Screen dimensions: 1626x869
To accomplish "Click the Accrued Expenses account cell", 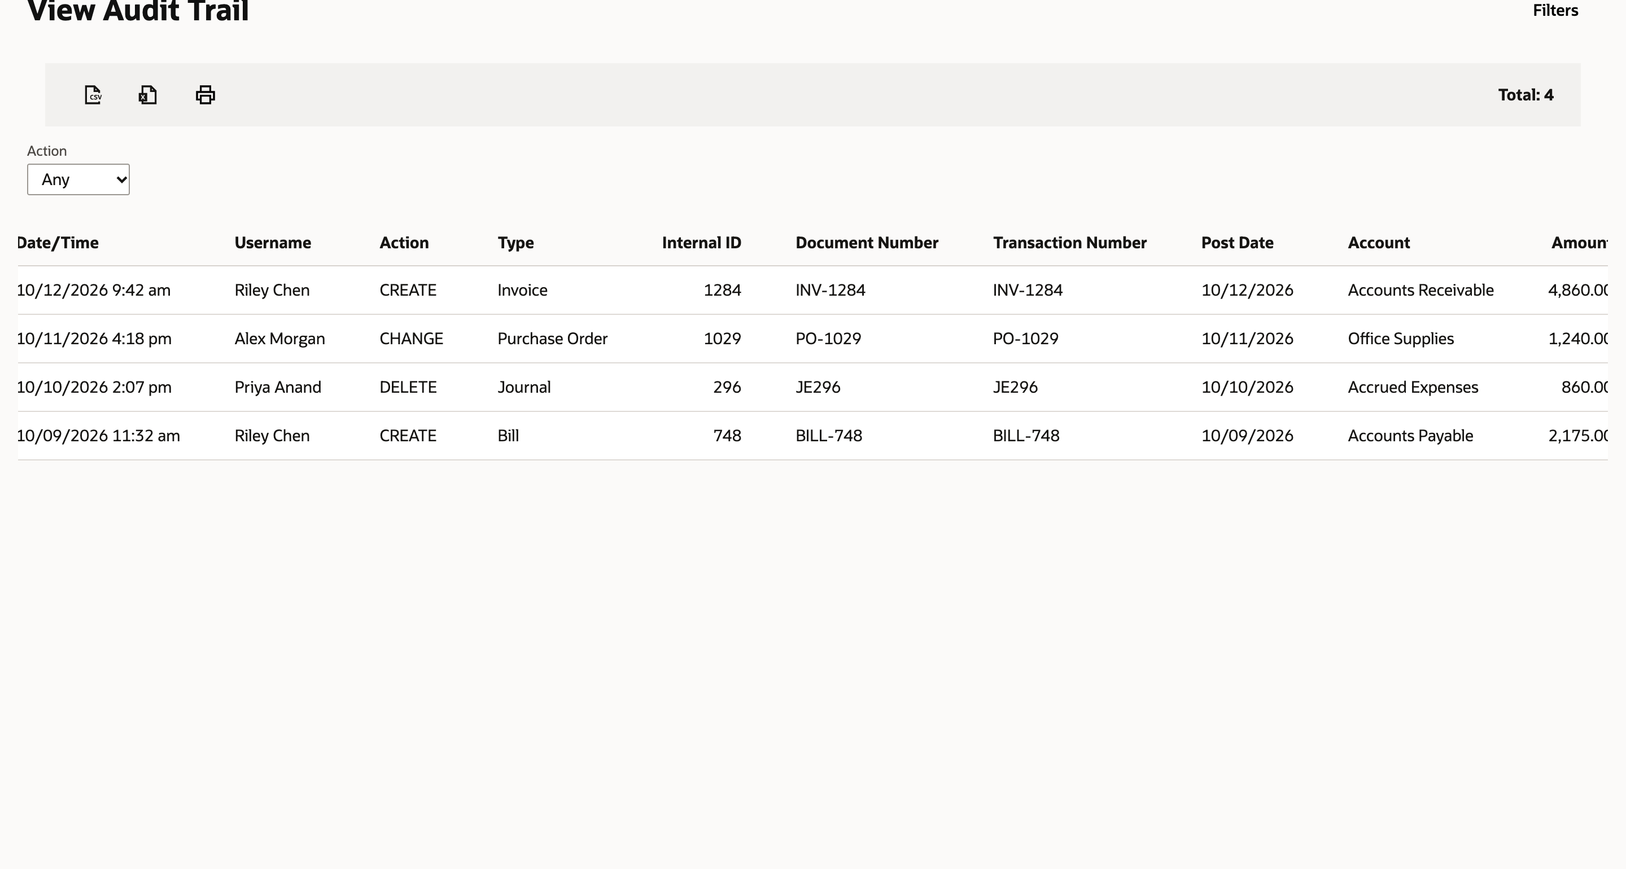I will [1413, 388].
